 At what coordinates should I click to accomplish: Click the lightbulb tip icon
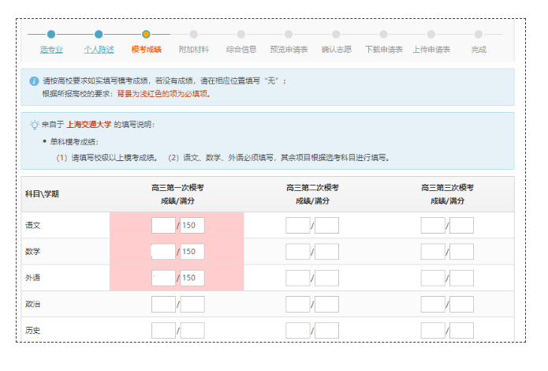tap(34, 125)
